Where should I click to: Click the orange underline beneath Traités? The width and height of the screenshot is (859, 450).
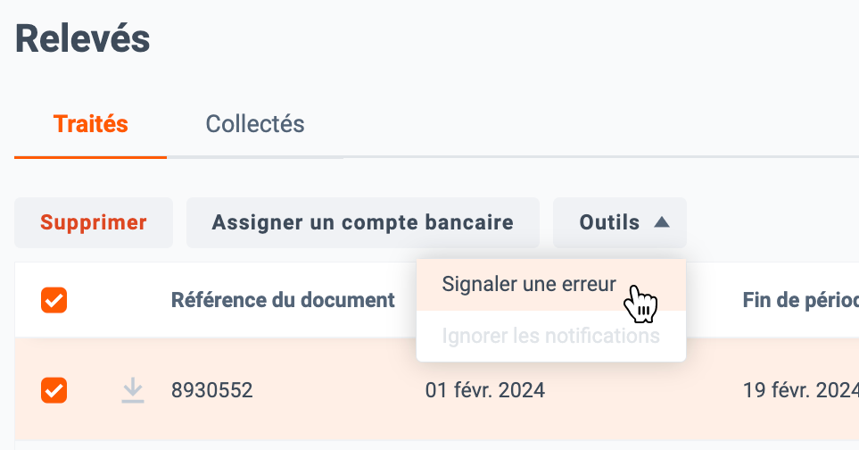pos(90,157)
